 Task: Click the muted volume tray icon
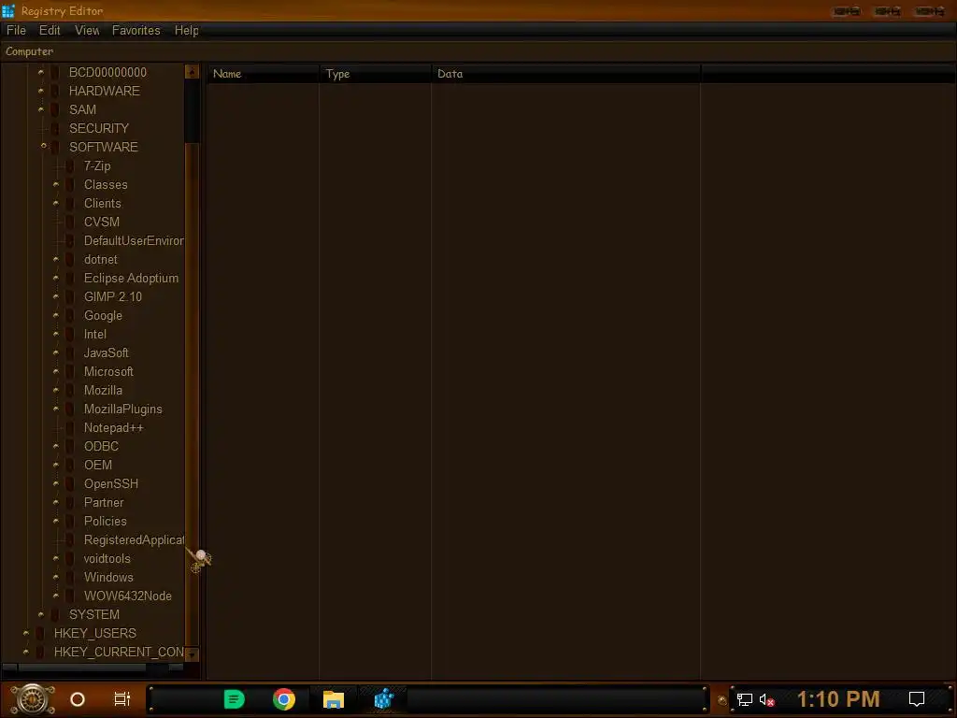pos(766,699)
